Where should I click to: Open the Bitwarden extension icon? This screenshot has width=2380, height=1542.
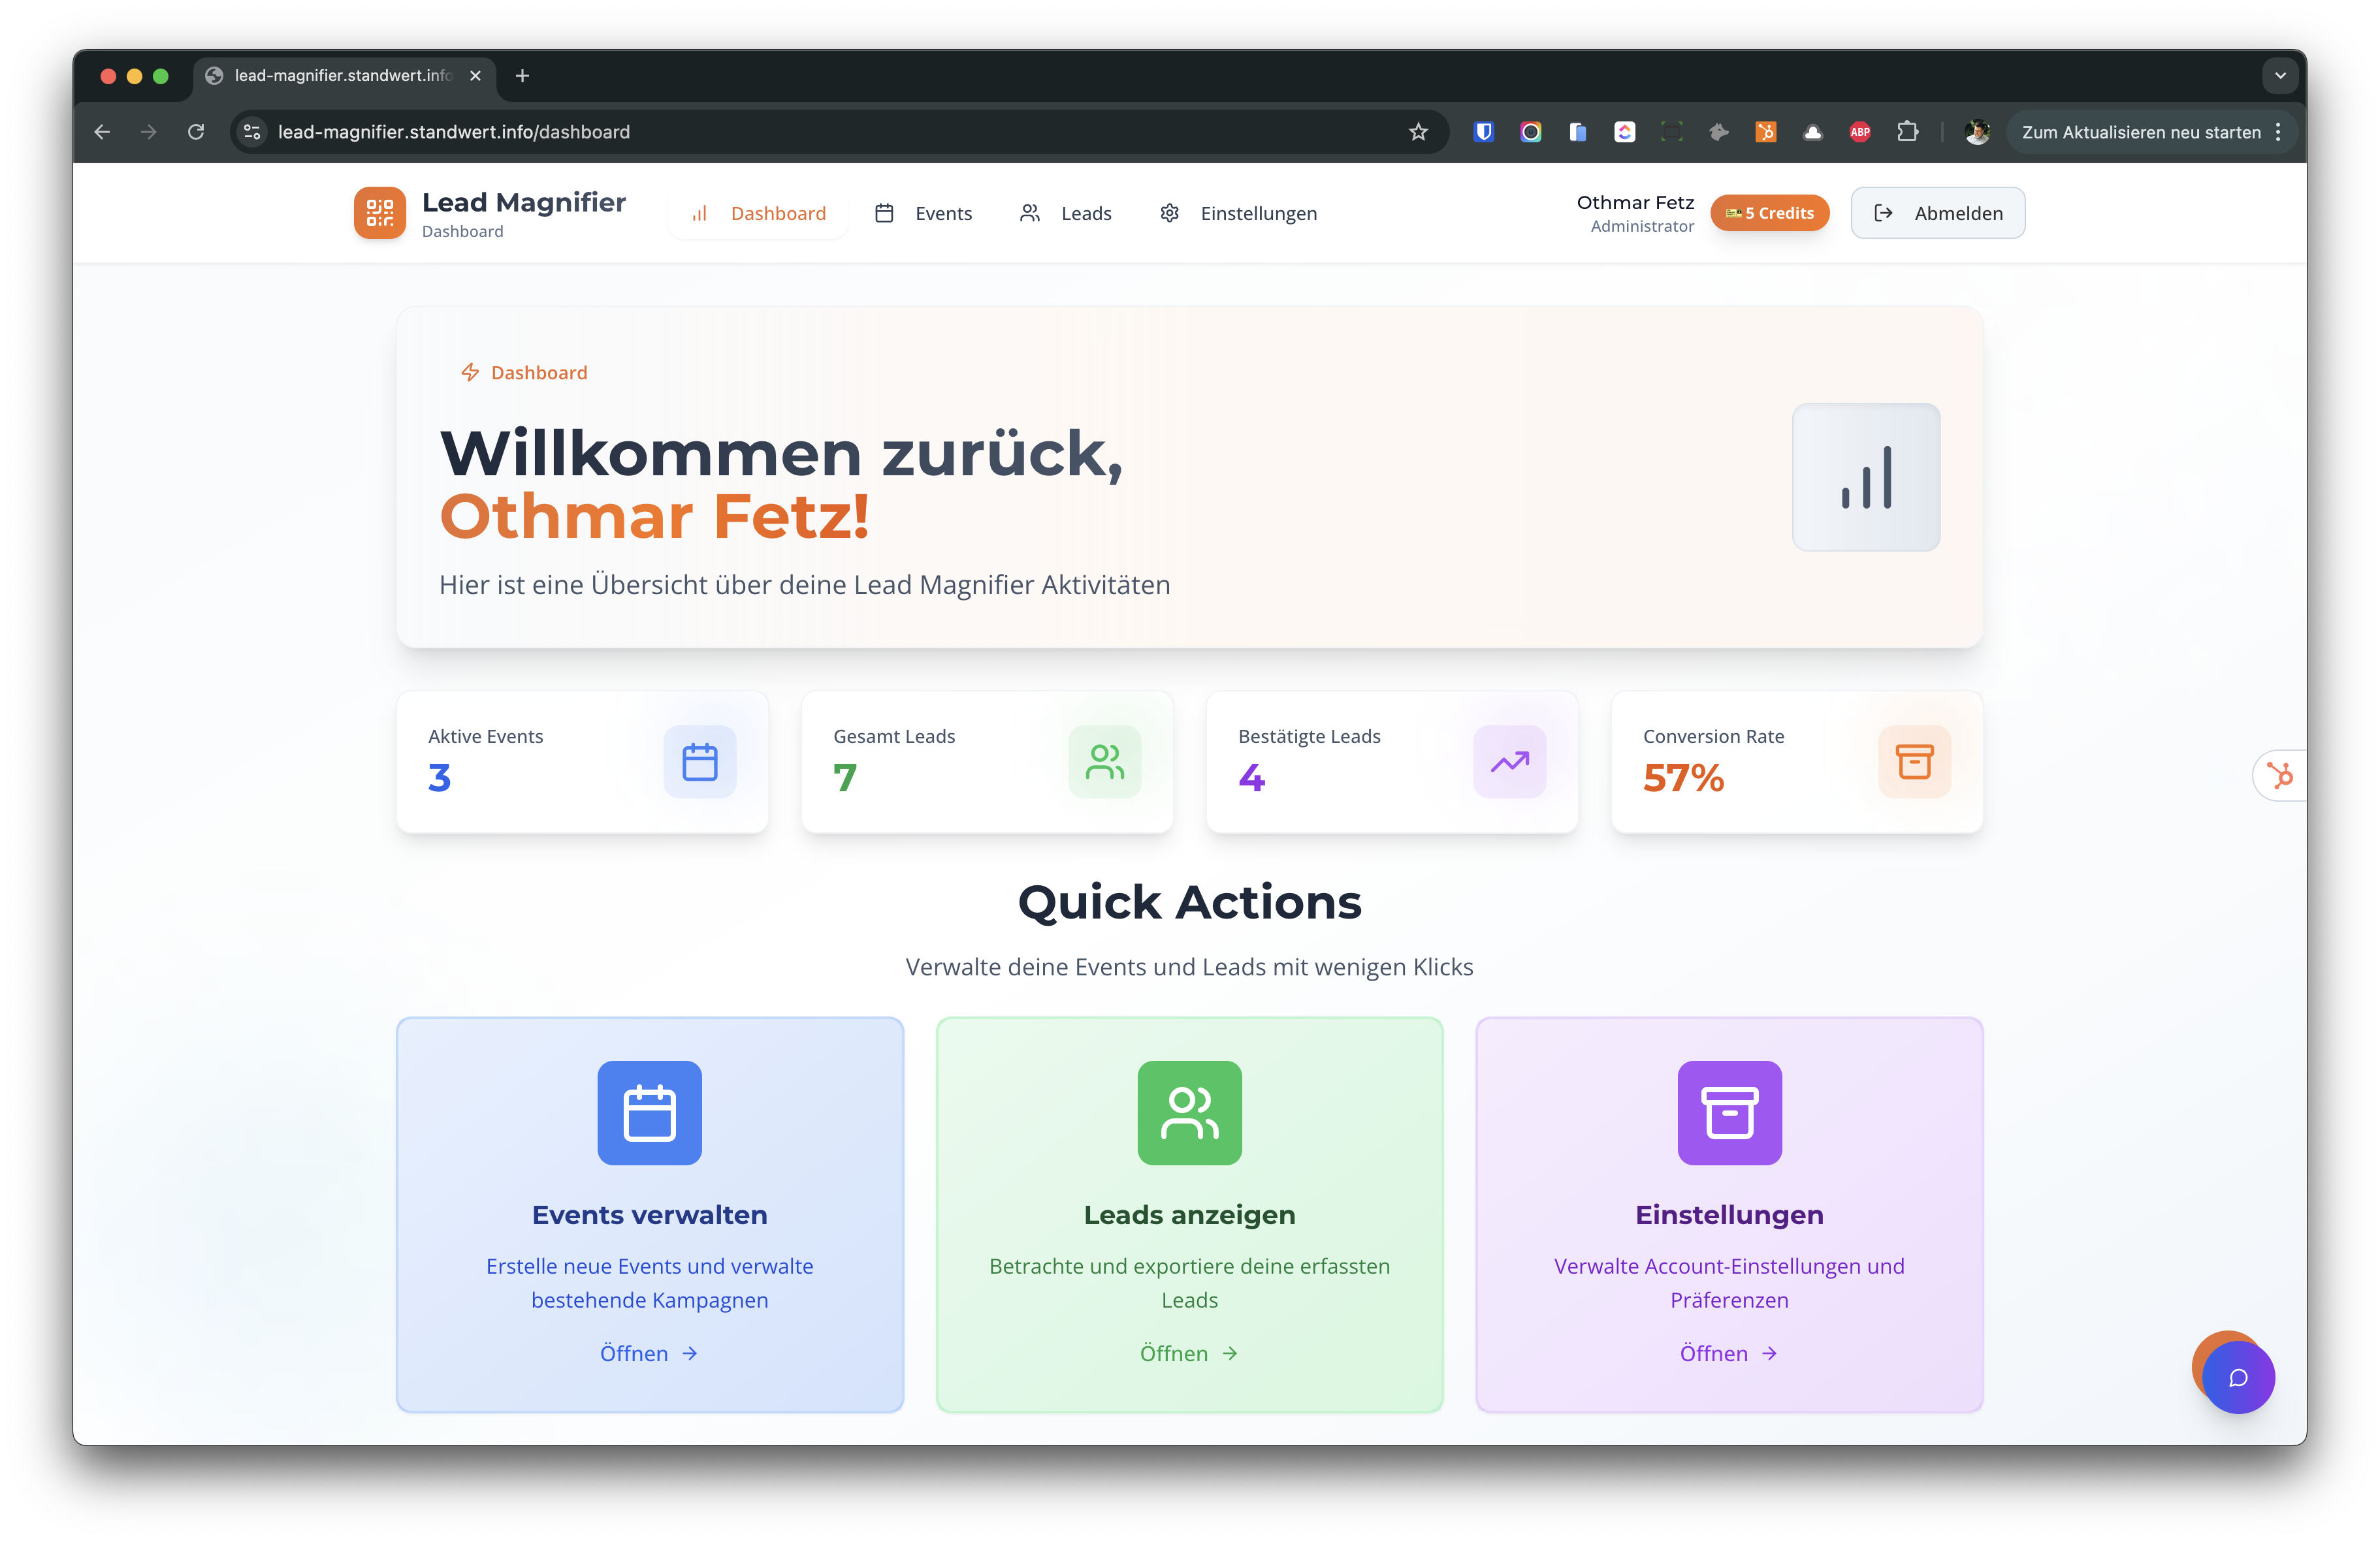[1483, 131]
